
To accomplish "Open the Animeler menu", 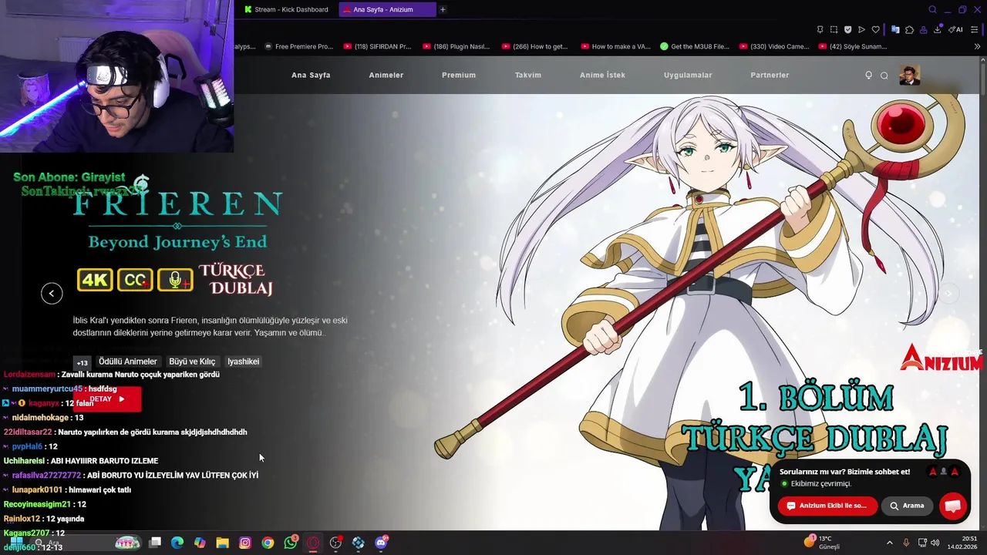I will coord(386,75).
